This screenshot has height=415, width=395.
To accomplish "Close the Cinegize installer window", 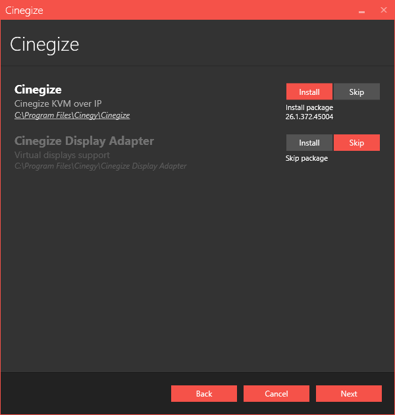I will point(384,10).
